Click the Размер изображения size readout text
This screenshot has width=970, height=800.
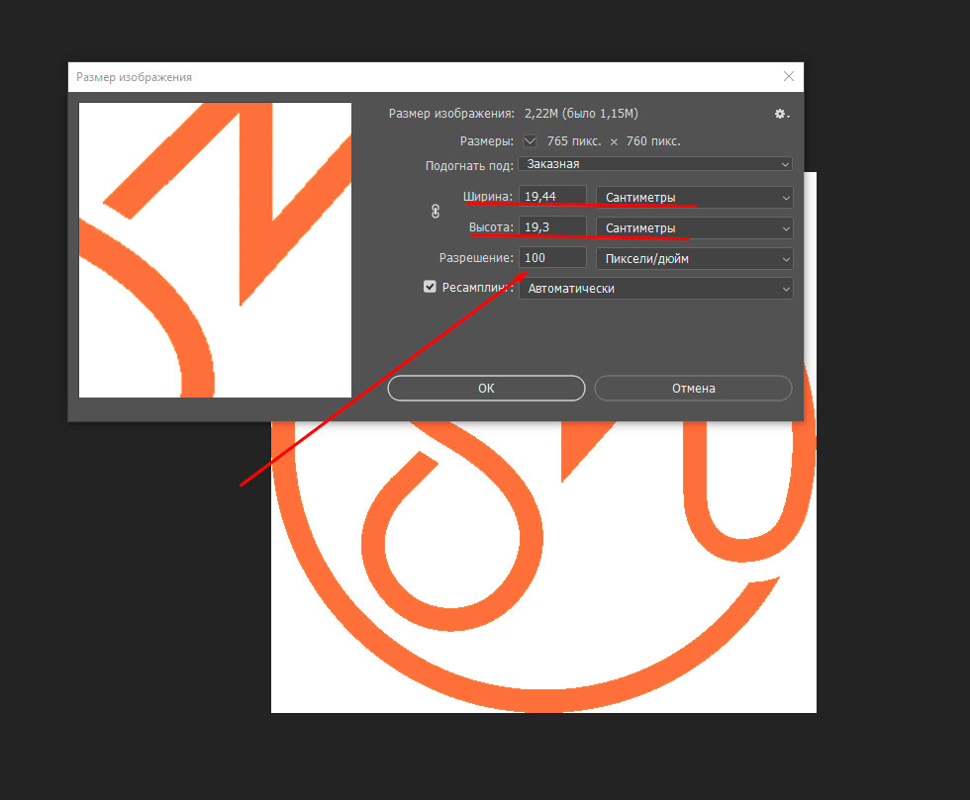[581, 114]
